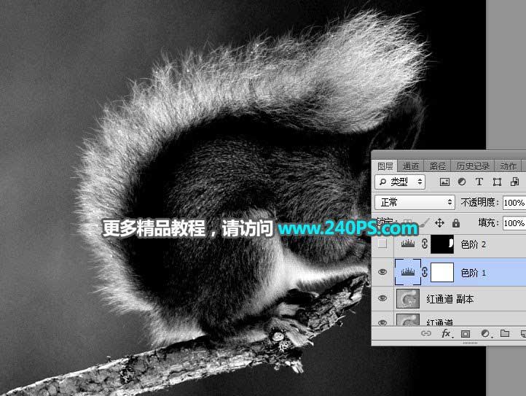Select the 红通道 副本 layer name

coord(450,298)
